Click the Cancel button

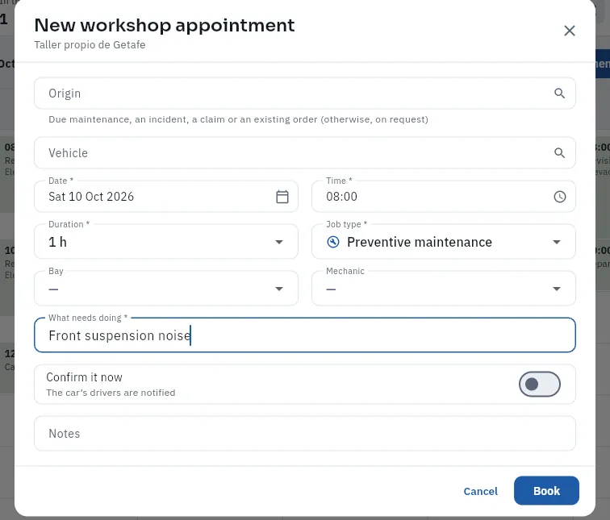pyautogui.click(x=480, y=491)
